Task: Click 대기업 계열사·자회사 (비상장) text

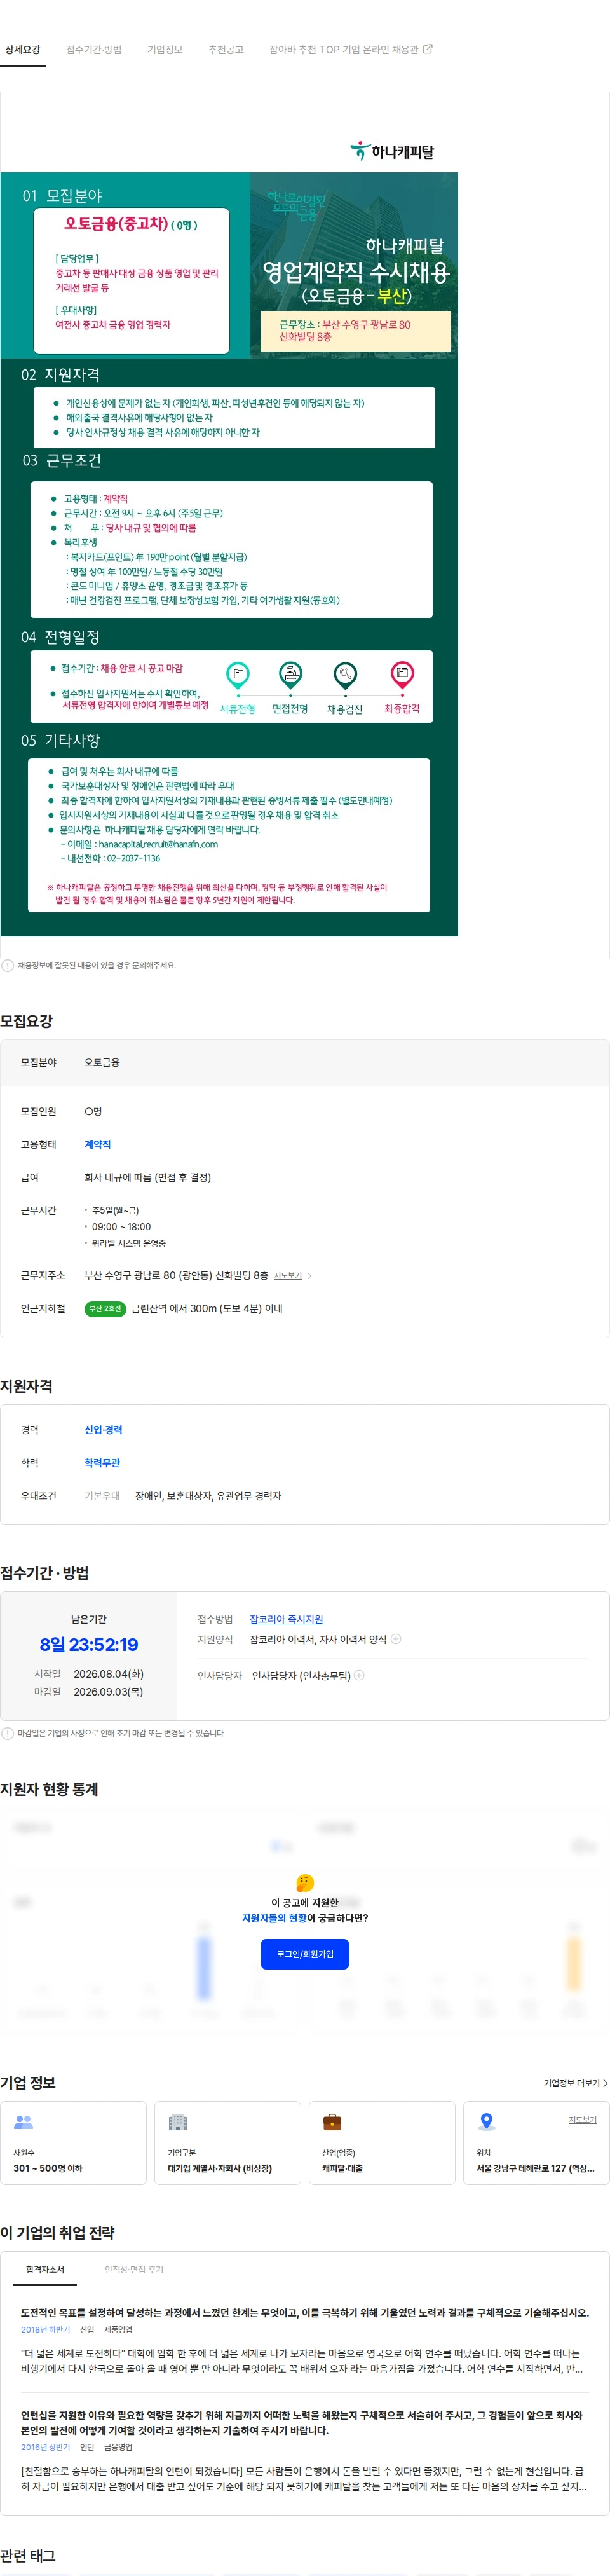Action: tap(220, 2169)
